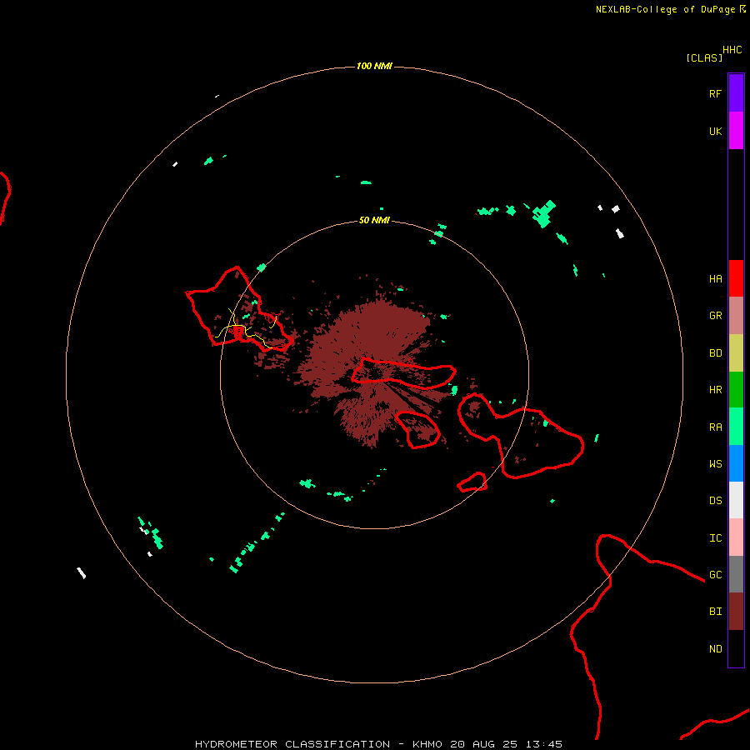Click the 13:45 timestamp

[543, 744]
